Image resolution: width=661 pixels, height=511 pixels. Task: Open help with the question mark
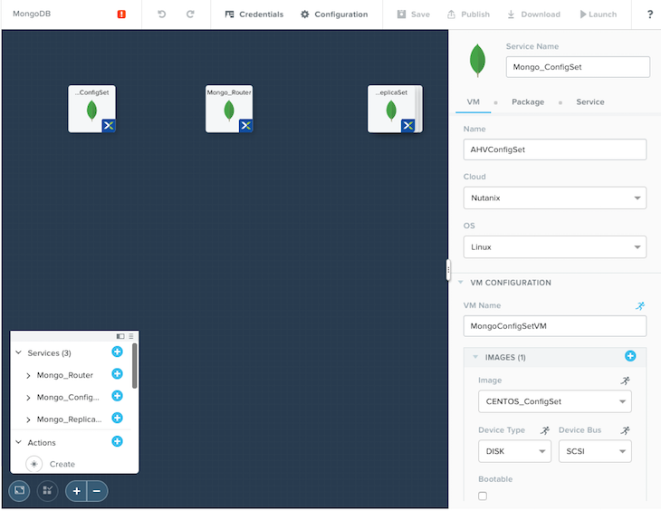click(x=649, y=14)
